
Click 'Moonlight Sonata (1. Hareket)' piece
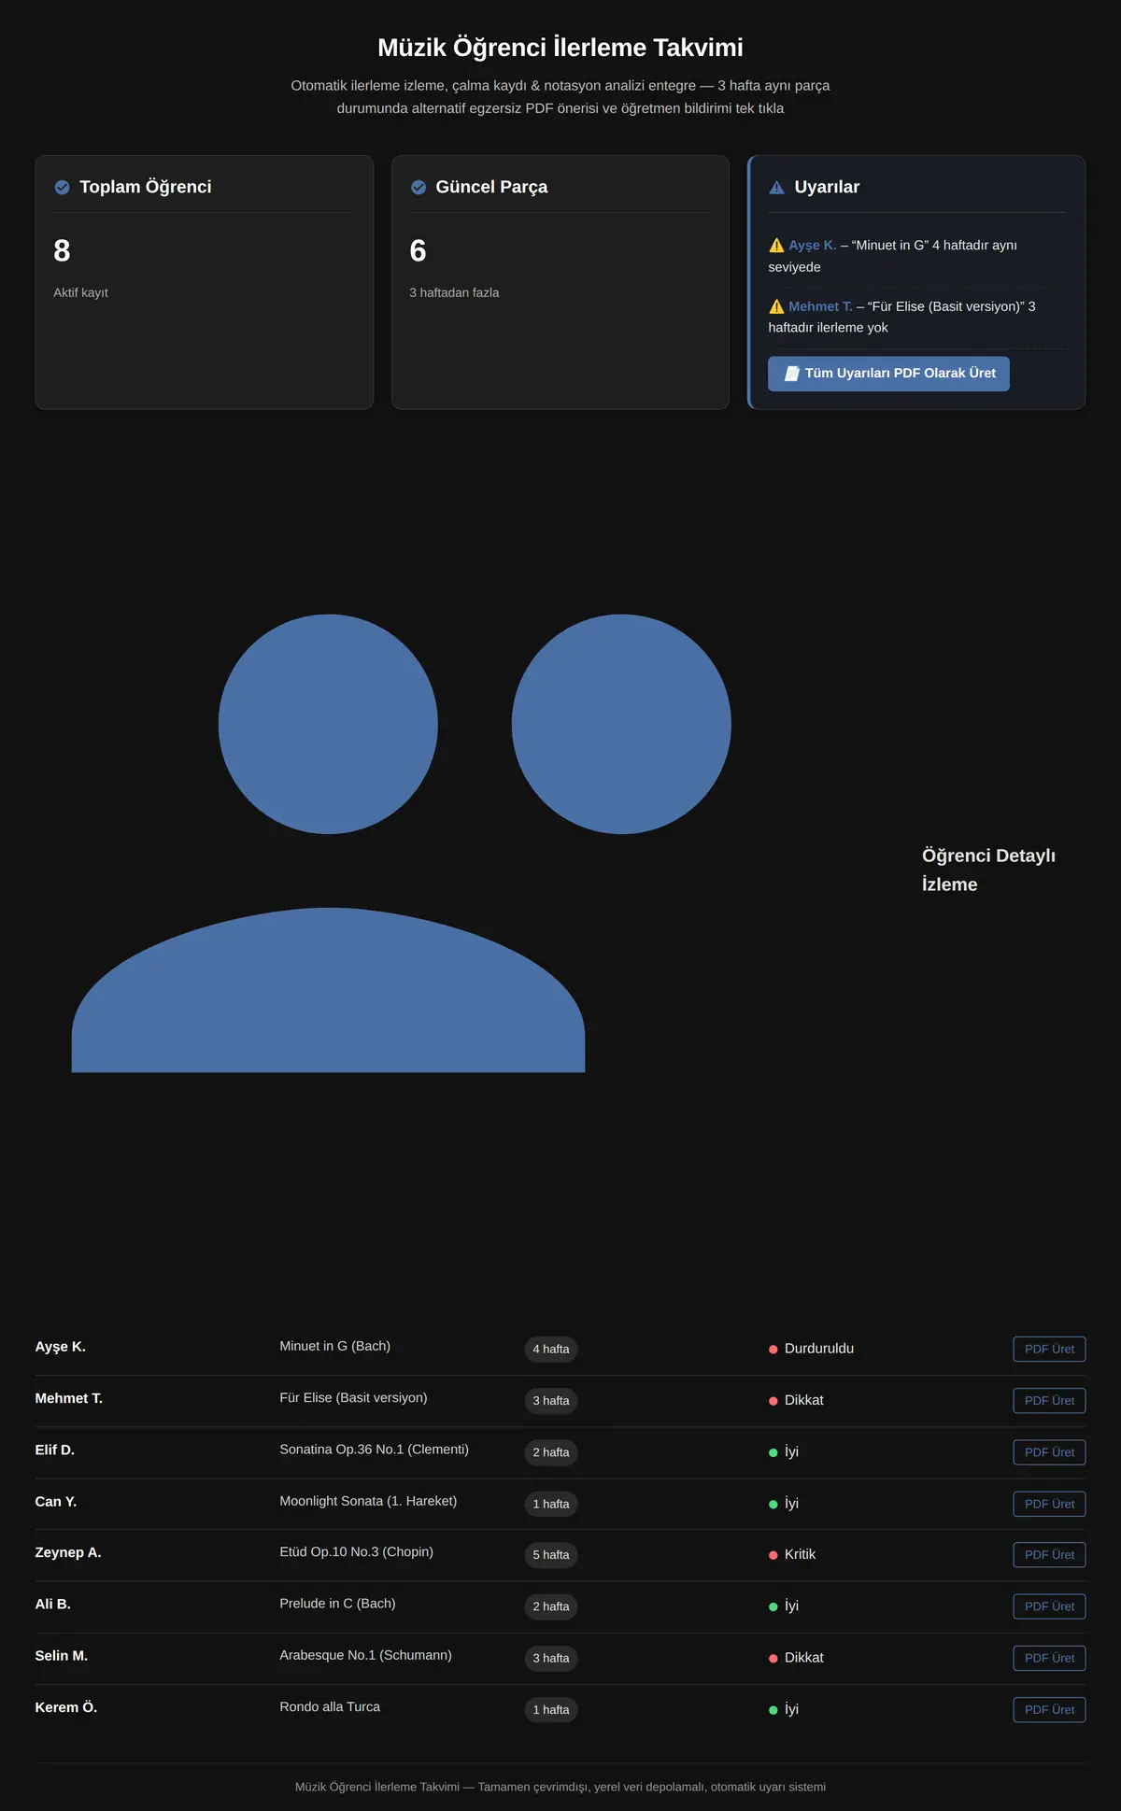click(368, 1501)
